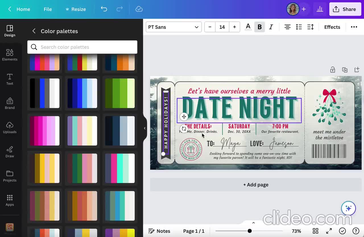Select the barcode graphic on ticket
The image size is (364, 237).
(329, 151)
